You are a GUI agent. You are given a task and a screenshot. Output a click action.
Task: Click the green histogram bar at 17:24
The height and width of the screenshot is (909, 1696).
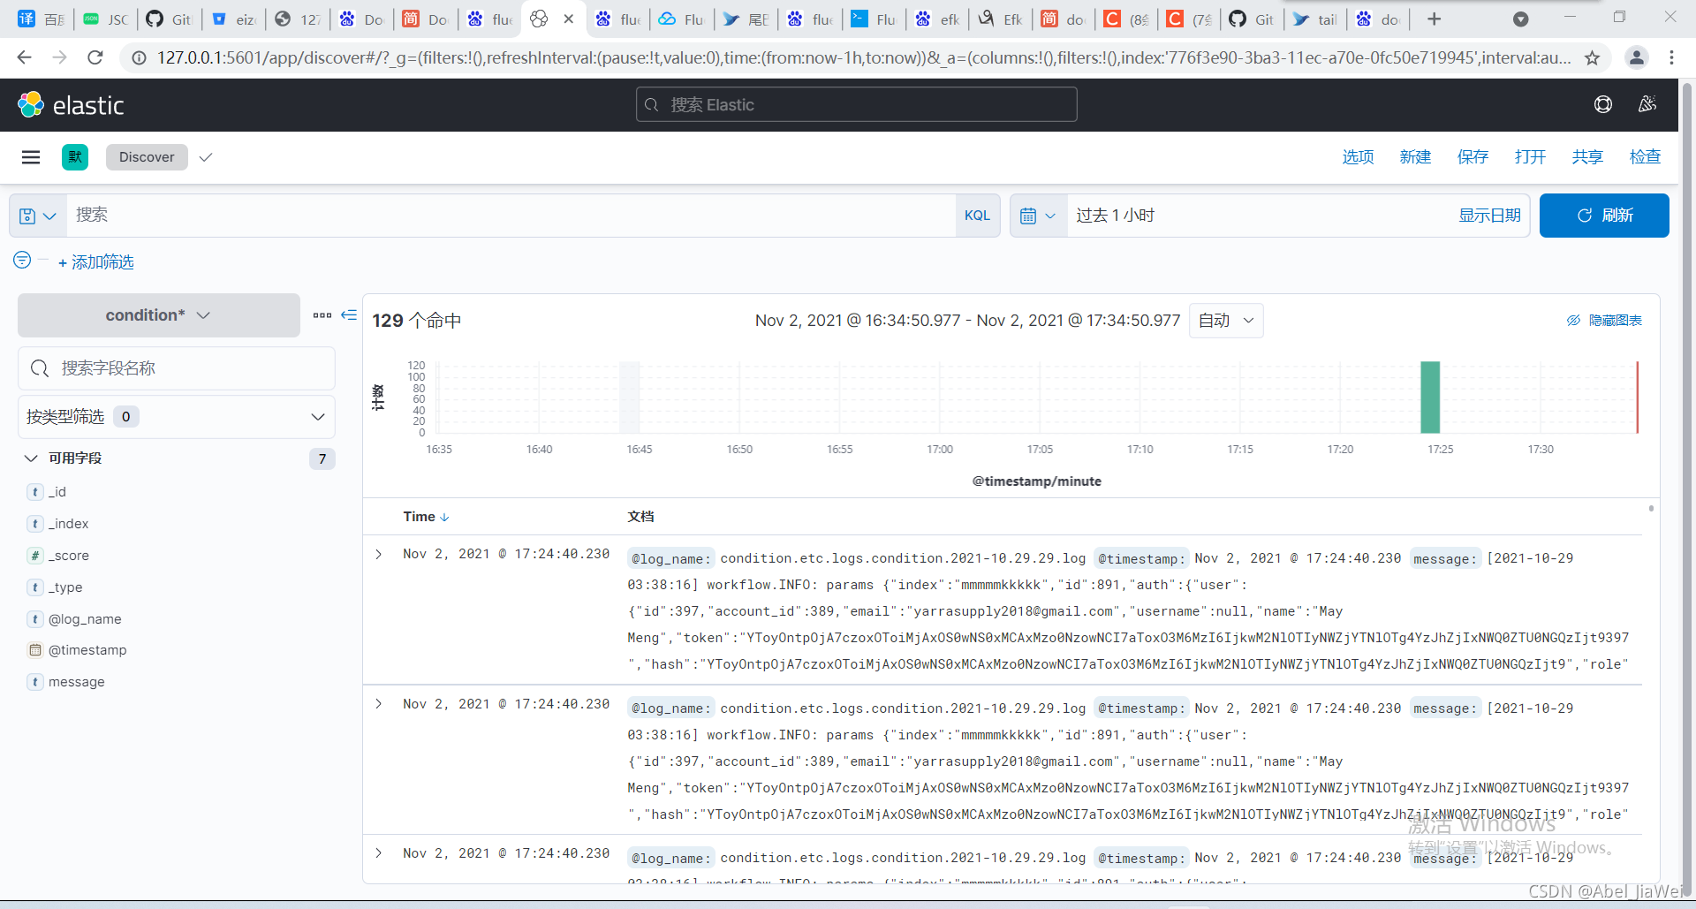pos(1430,398)
